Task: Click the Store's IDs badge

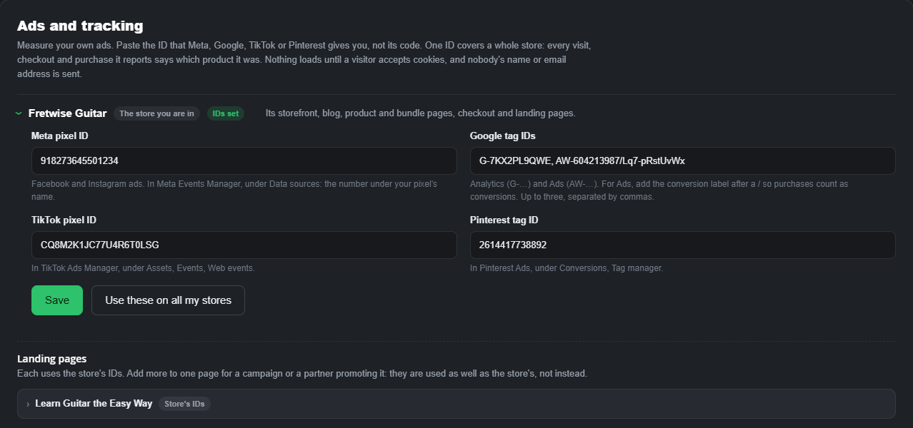Action: [x=184, y=404]
